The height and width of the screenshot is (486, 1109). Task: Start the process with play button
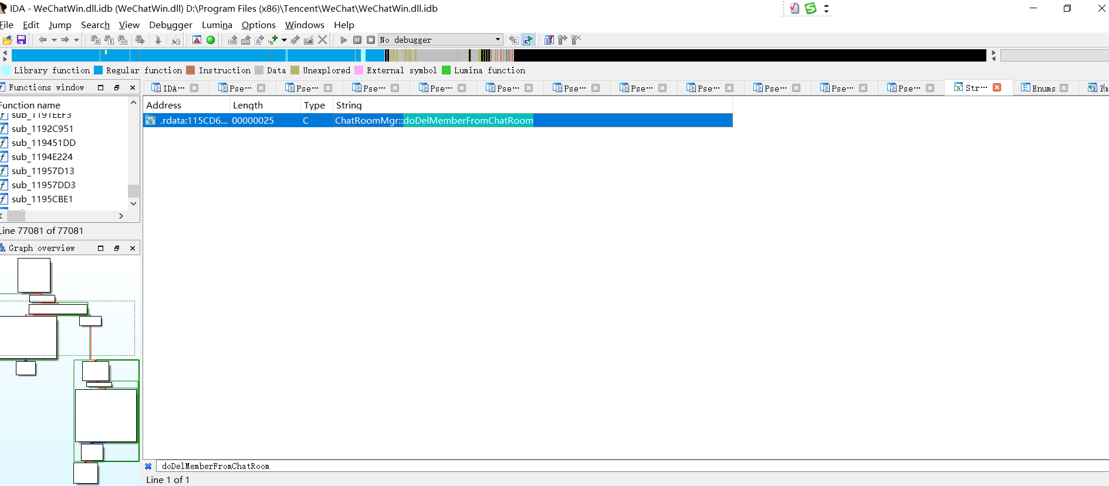(x=344, y=40)
